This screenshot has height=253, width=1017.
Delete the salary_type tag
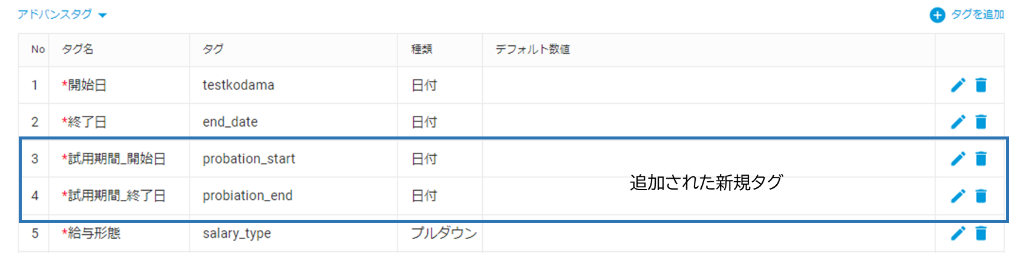point(981,233)
